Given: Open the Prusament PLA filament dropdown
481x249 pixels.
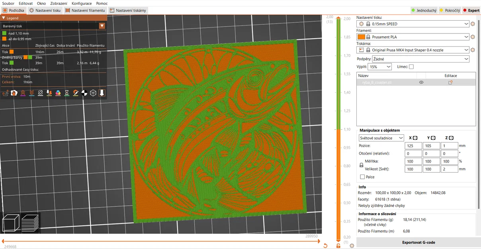Looking at the screenshot, I should (413, 37).
